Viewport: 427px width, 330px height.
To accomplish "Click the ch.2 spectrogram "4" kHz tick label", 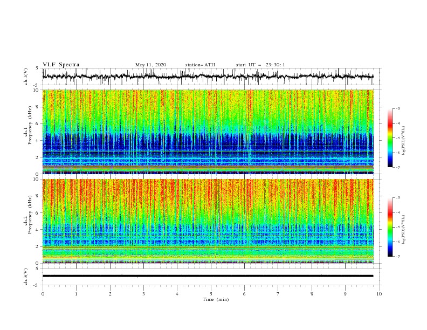I will tap(38, 230).
